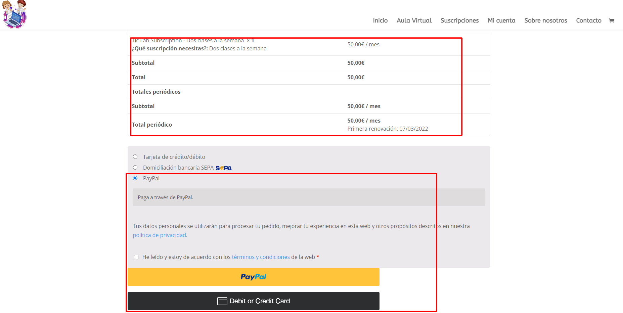Open the Suscripciones menu item
The image size is (623, 313).
(459, 20)
